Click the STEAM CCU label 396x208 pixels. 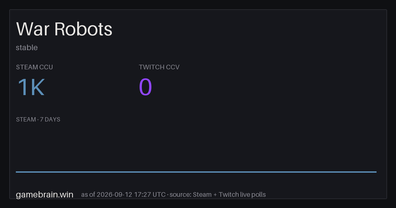34,67
